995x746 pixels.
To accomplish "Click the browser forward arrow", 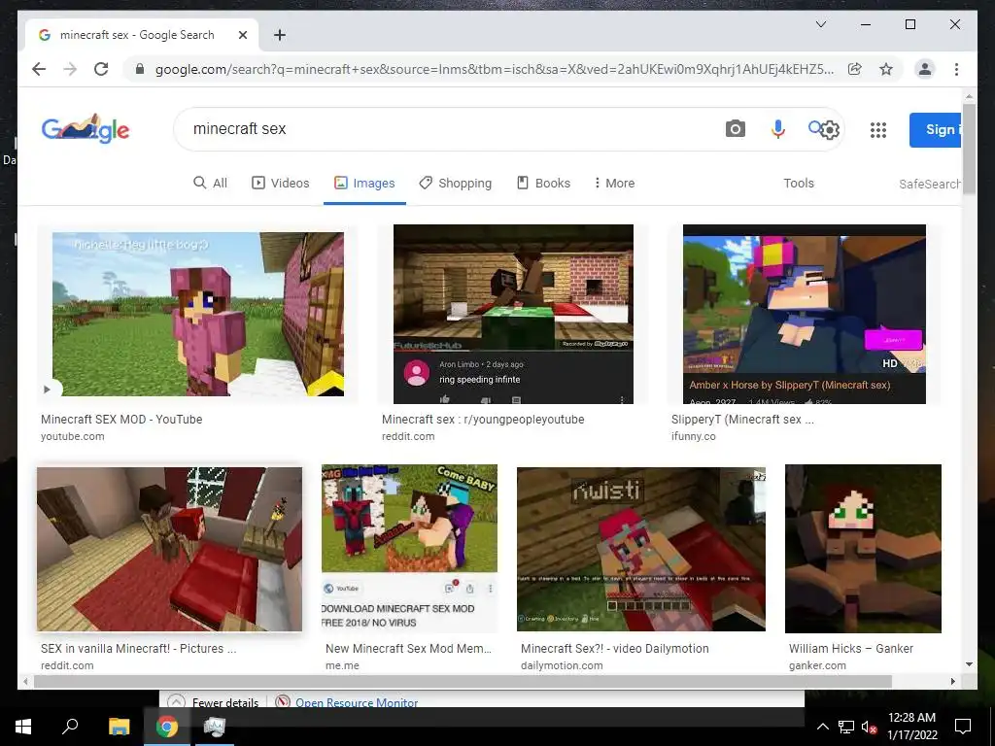I will 70,69.
